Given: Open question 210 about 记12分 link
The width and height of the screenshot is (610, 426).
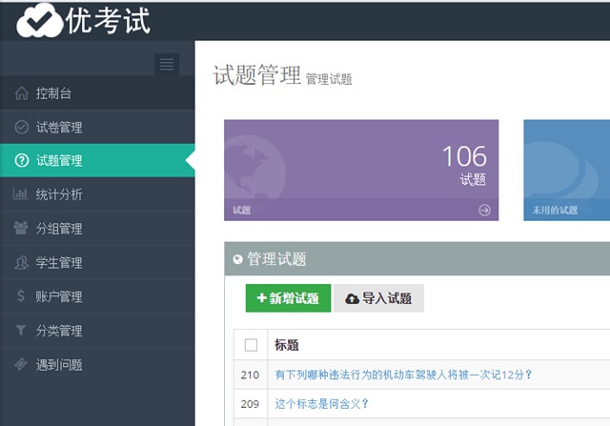Looking at the screenshot, I should point(403,375).
